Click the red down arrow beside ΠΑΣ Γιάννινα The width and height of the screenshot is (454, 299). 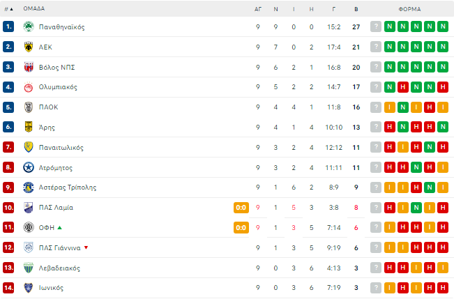86,247
